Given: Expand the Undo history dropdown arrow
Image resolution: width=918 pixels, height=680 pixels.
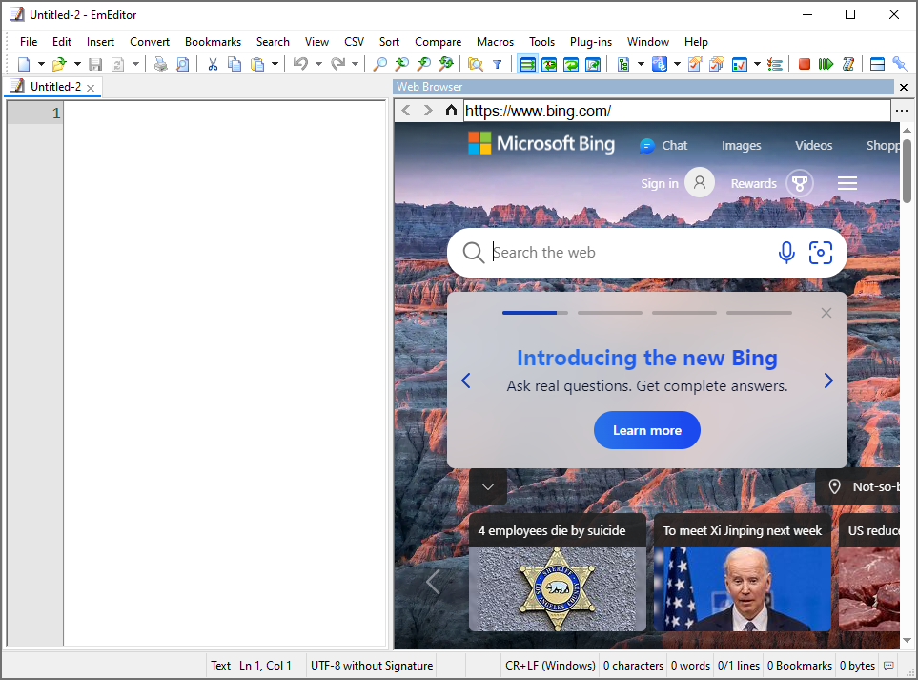Looking at the screenshot, I should click(x=318, y=64).
